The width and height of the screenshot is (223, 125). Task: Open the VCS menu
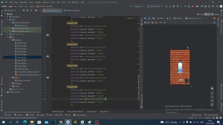[x=69, y=2]
